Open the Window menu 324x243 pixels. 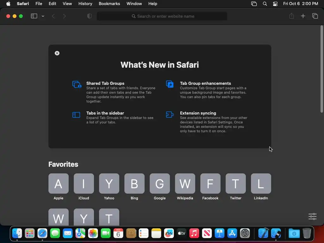click(x=134, y=4)
